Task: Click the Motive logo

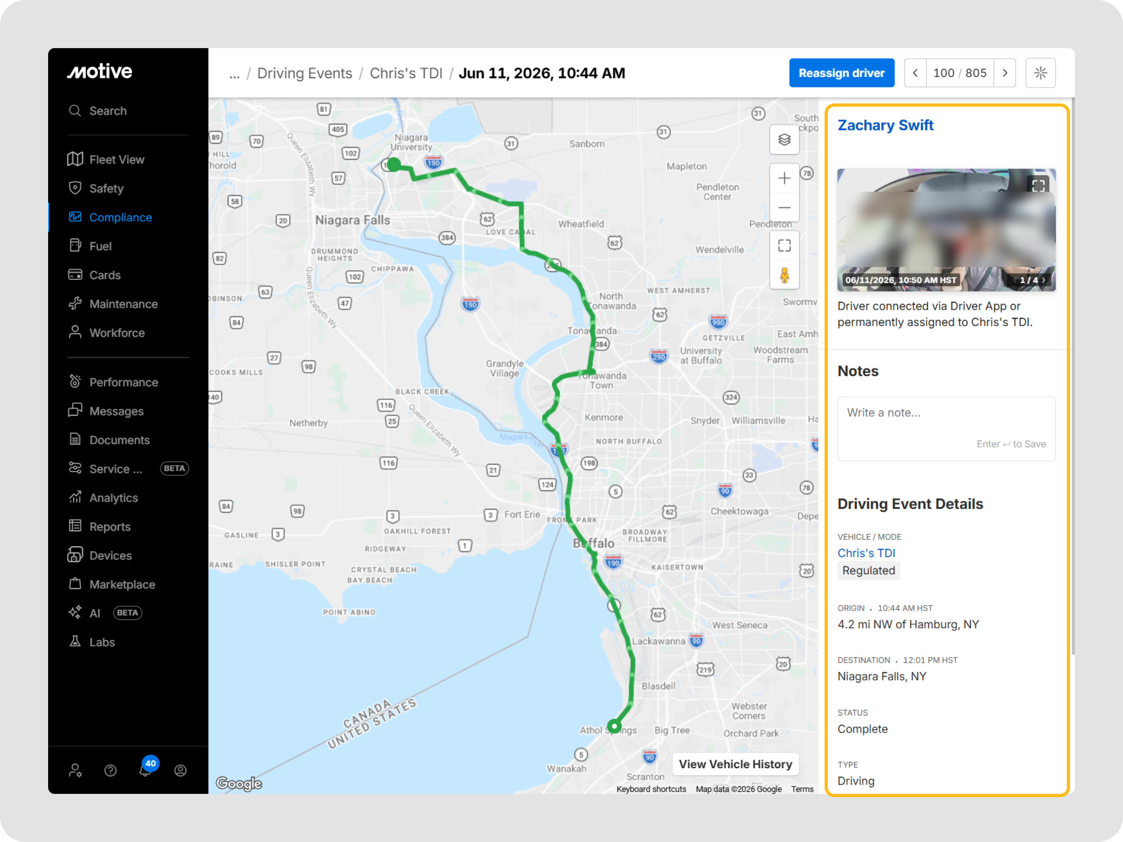Action: pyautogui.click(x=100, y=71)
